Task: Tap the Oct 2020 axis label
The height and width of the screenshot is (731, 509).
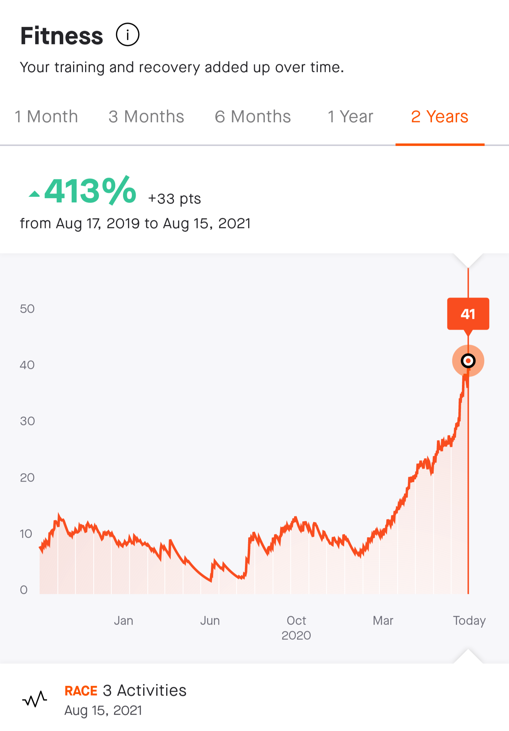Action: coord(296,628)
